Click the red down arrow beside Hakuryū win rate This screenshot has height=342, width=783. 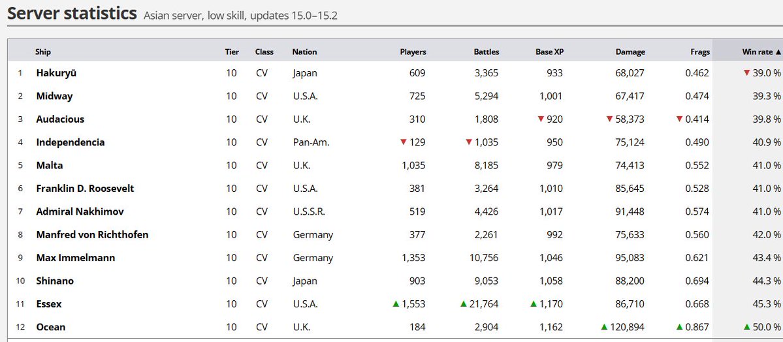[x=746, y=73]
